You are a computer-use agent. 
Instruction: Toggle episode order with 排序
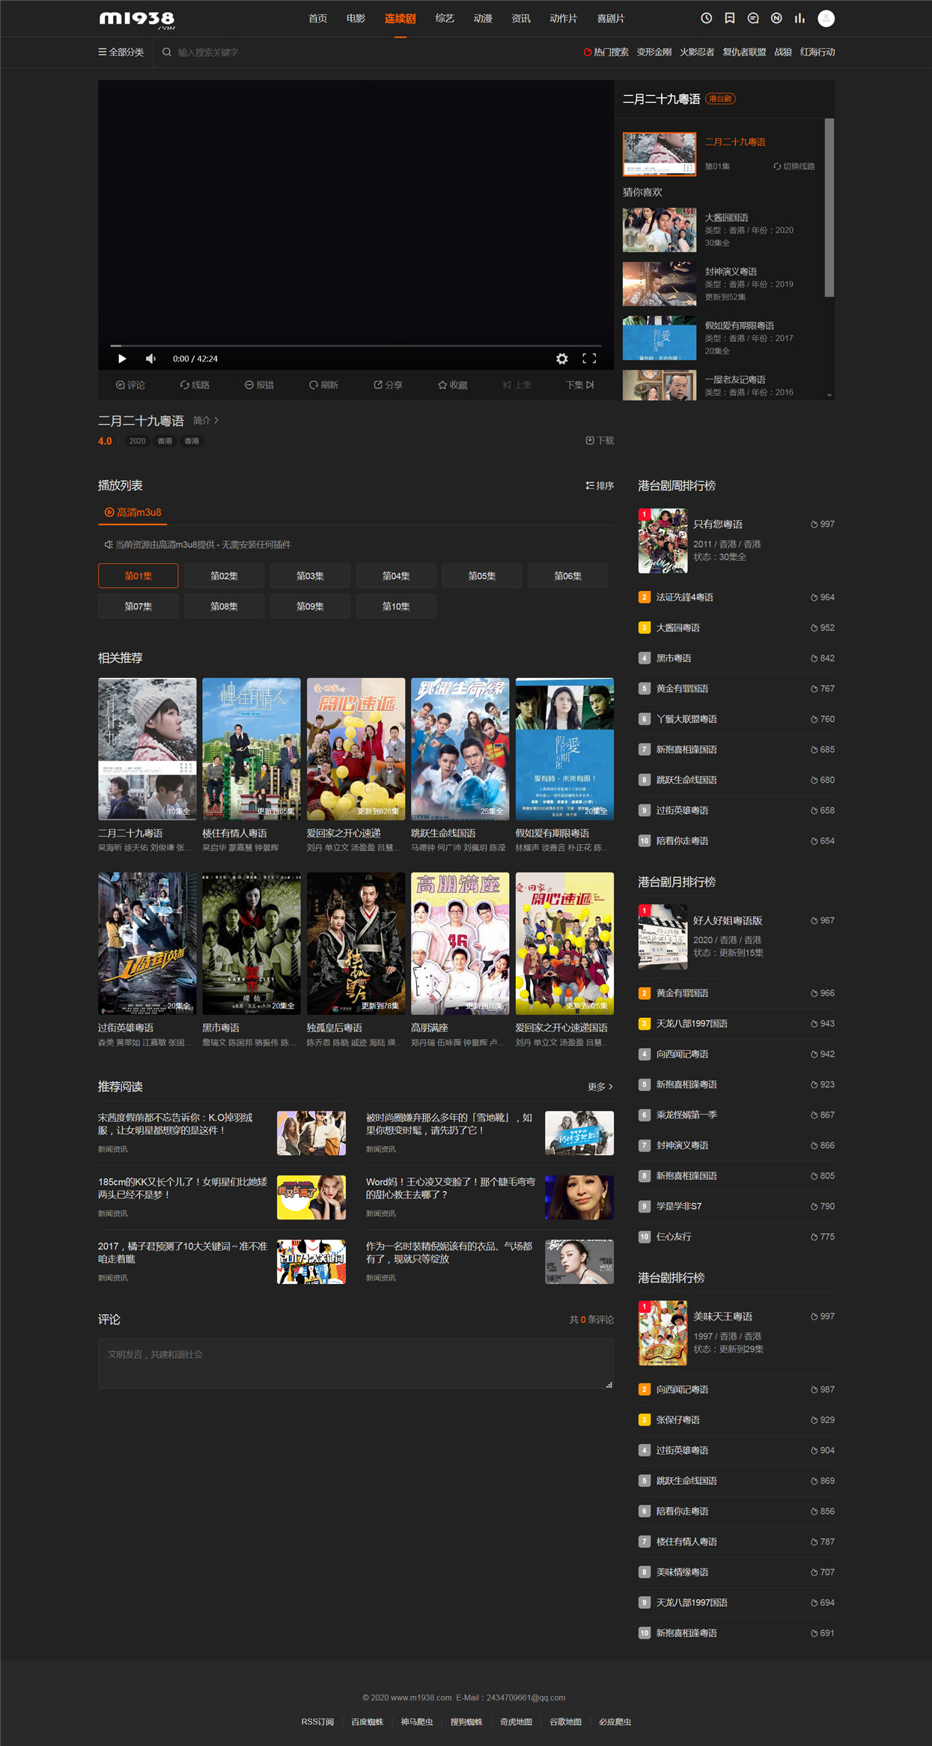tap(600, 486)
